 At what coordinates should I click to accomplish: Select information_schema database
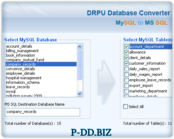41,82
